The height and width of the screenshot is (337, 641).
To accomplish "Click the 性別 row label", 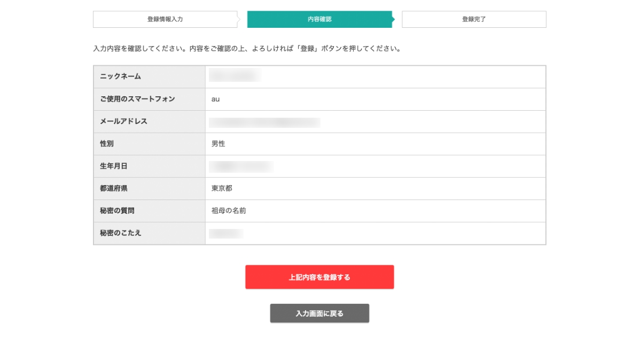I will pos(107,144).
